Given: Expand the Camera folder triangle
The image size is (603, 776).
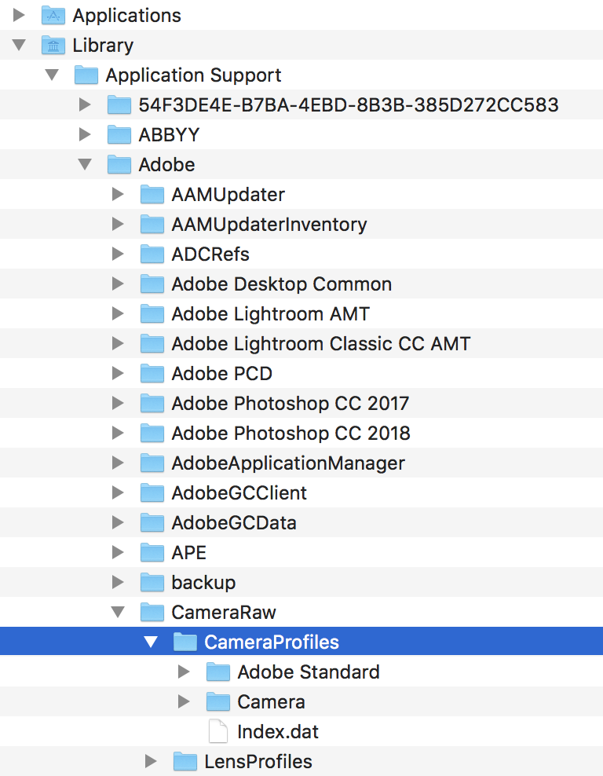Looking at the screenshot, I should (184, 701).
